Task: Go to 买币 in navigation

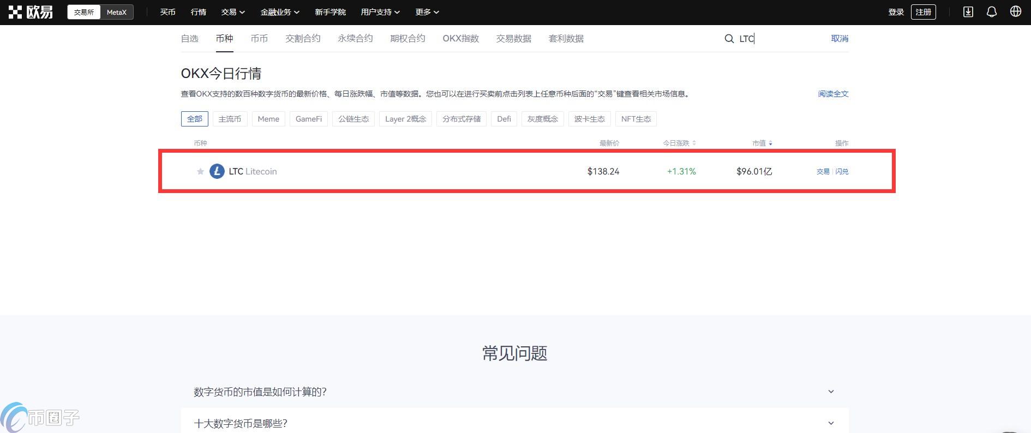Action: tap(167, 12)
